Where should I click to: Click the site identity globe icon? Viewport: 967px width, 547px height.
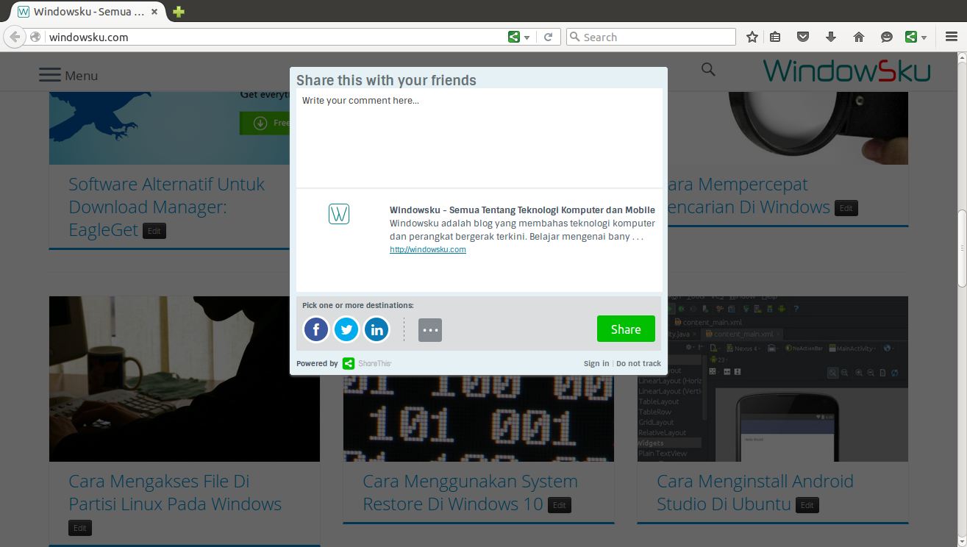tap(35, 37)
